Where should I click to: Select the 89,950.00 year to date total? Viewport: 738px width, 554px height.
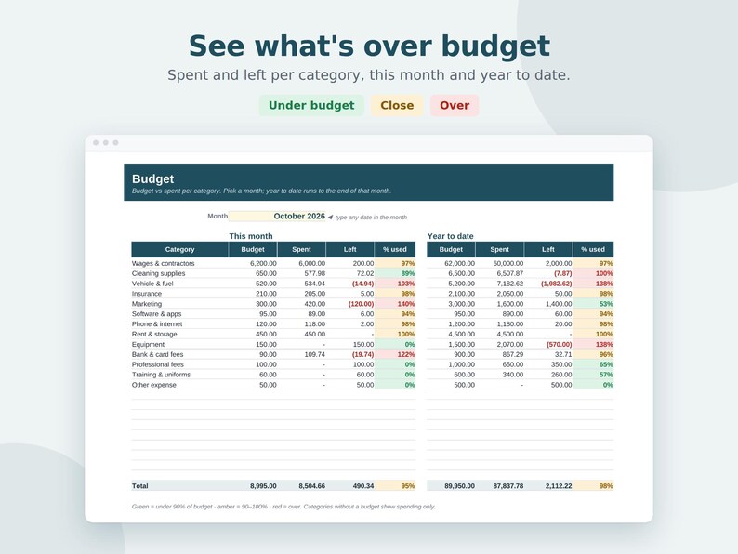click(451, 486)
